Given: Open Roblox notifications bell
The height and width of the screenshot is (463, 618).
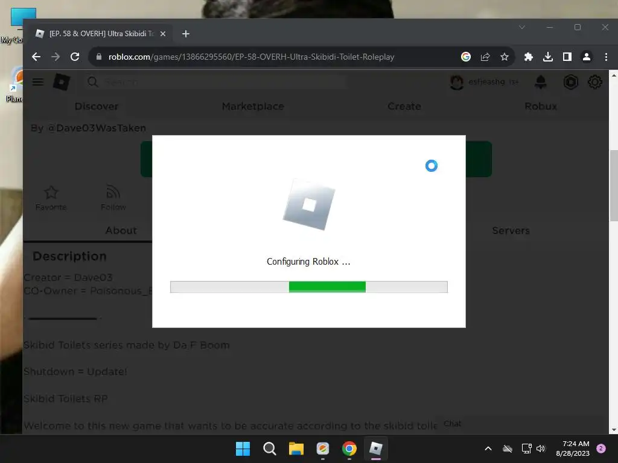Looking at the screenshot, I should pos(540,82).
